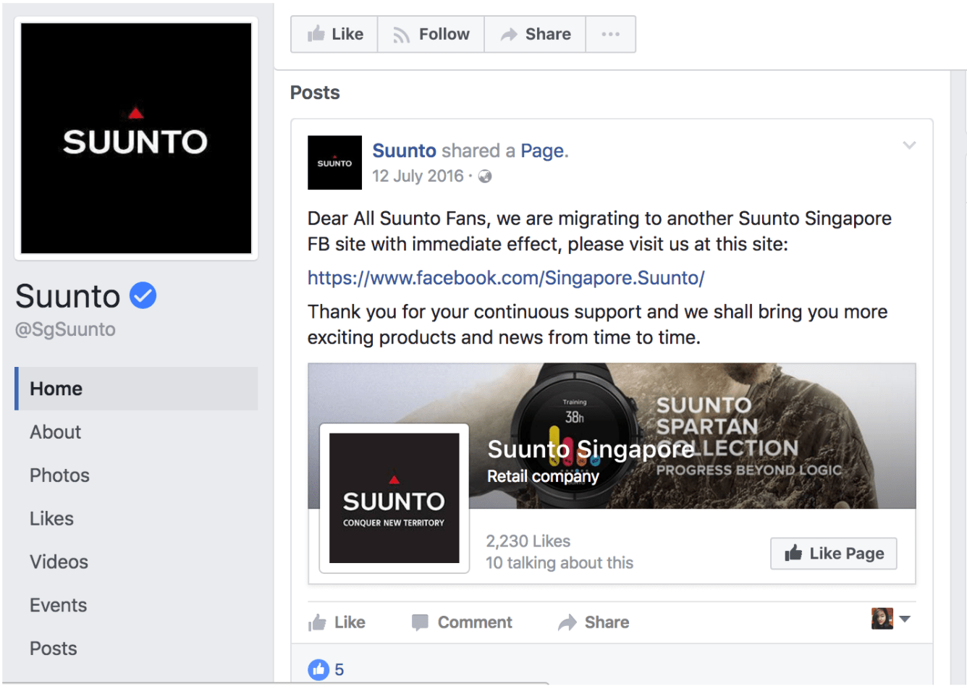Open the shared Page link in the post header
The width and height of the screenshot is (967, 689).
tap(543, 150)
